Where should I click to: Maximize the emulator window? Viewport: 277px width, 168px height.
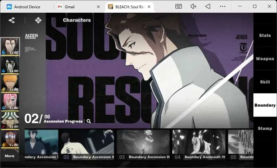point(255,6)
